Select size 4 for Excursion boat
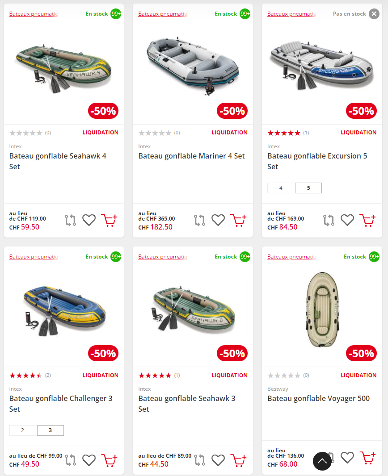This screenshot has width=388, height=476. [x=281, y=188]
